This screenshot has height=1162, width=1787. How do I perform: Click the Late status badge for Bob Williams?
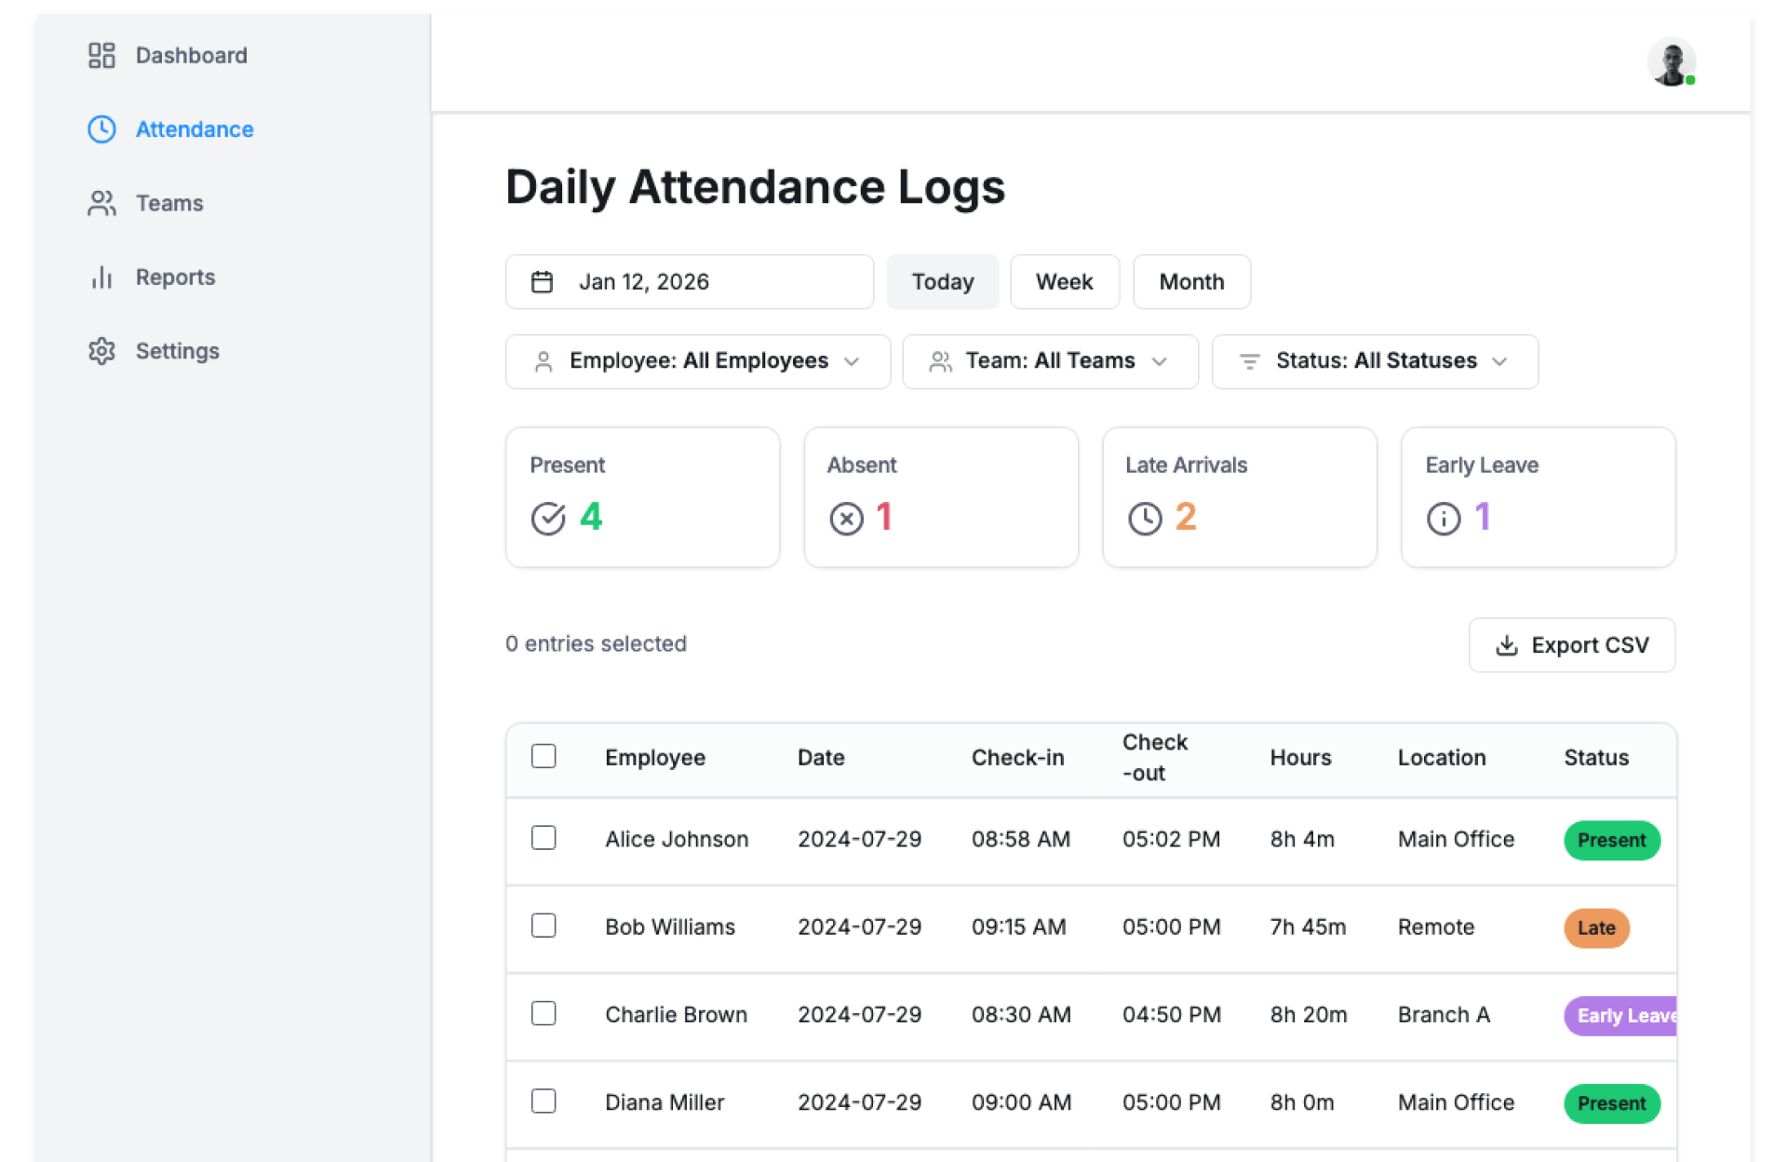click(x=1595, y=928)
